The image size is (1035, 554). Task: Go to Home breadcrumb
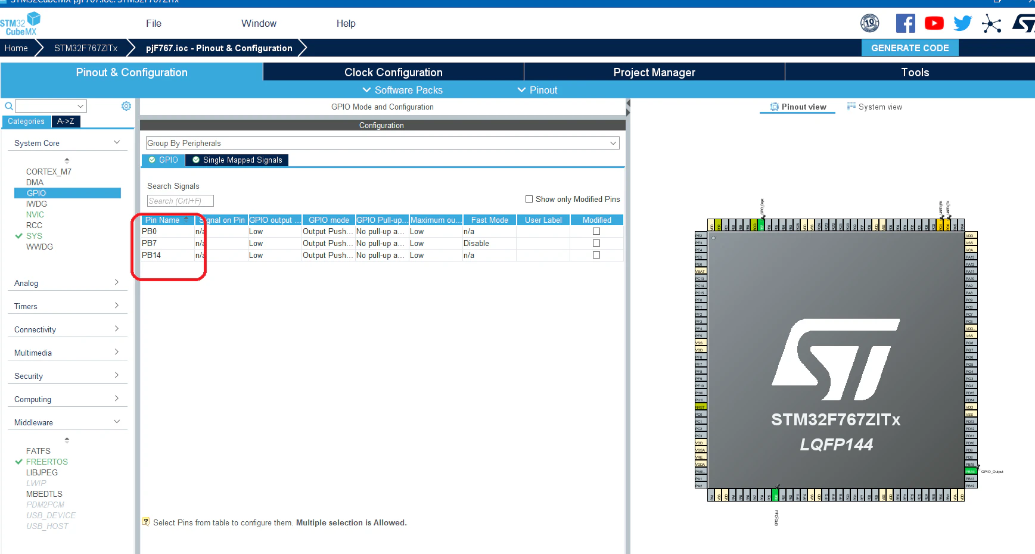tap(17, 48)
